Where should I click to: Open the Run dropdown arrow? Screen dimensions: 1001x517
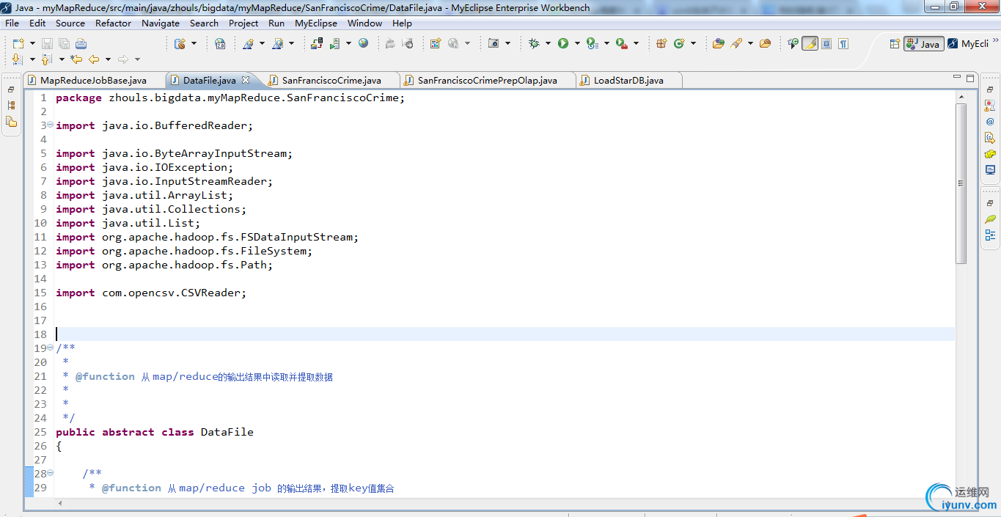pos(577,43)
